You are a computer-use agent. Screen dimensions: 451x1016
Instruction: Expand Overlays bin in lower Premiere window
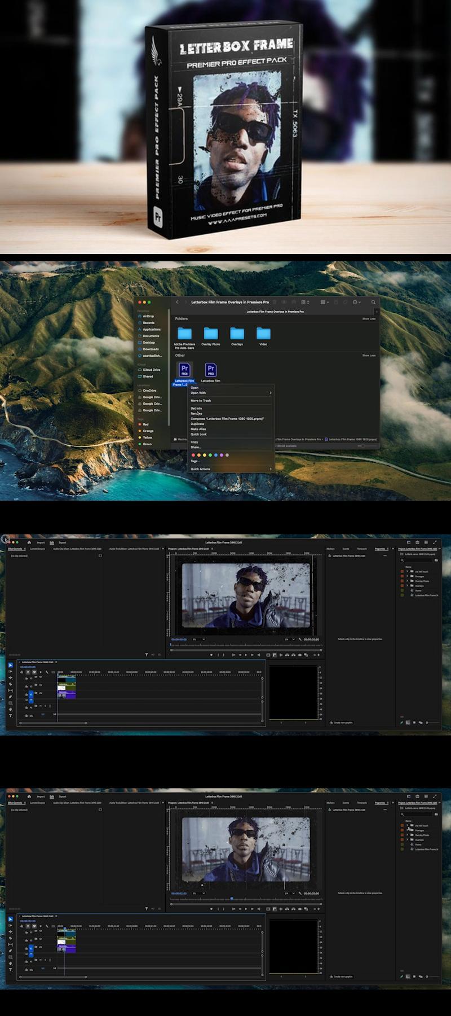(x=407, y=839)
